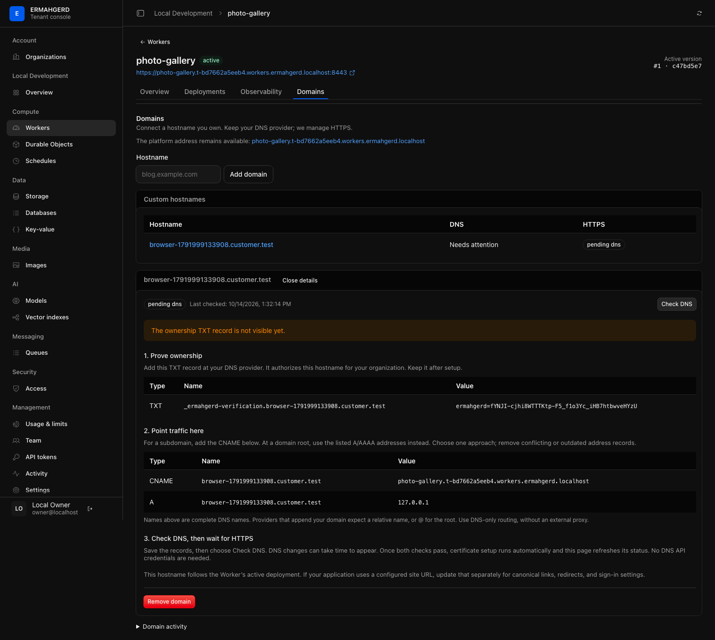Click Close details next to hostname

pos(300,281)
